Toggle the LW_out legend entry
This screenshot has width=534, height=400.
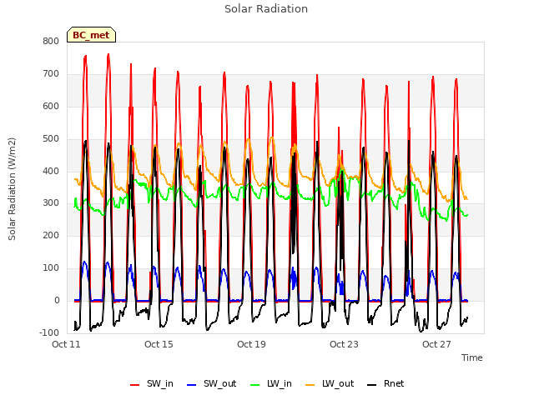330,383
